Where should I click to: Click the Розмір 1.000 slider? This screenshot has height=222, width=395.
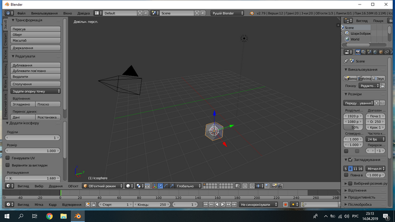[32, 151]
